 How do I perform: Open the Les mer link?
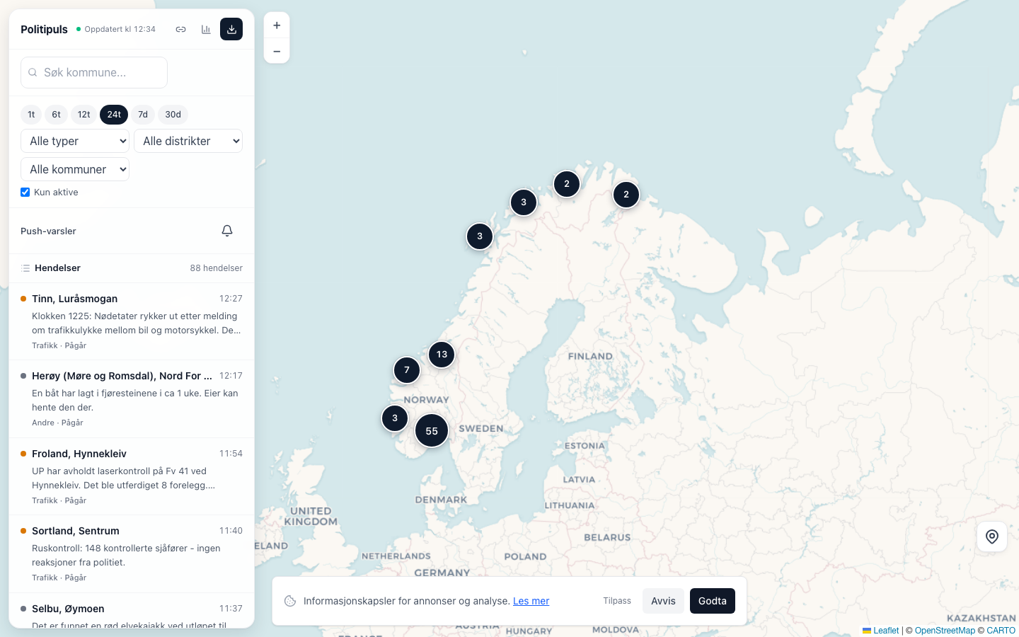coord(531,601)
